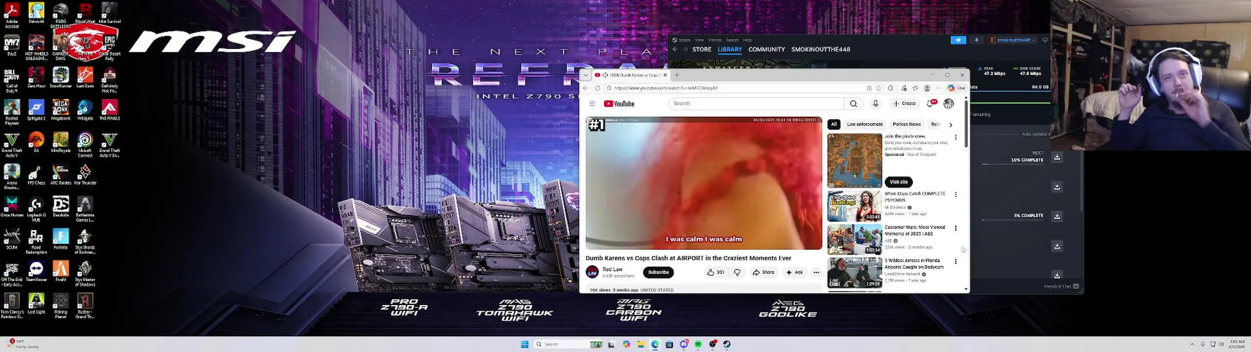Open ARC Raiders desktop shortcut

(61, 175)
